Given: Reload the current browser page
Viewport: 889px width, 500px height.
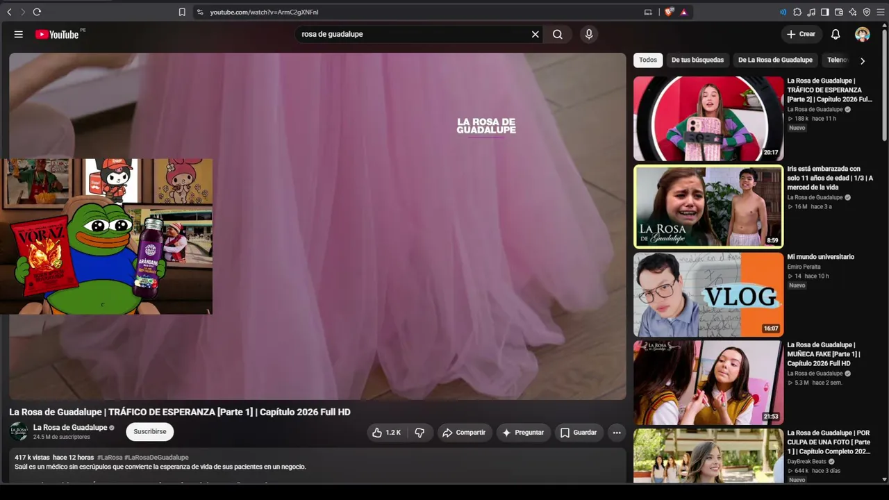Looking at the screenshot, I should point(37,12).
